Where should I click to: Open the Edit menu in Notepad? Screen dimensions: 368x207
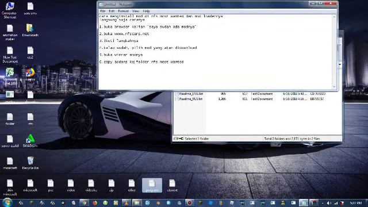(112, 11)
